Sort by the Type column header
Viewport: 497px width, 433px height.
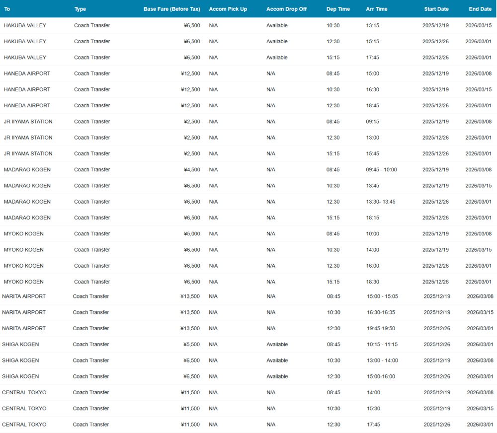point(80,9)
